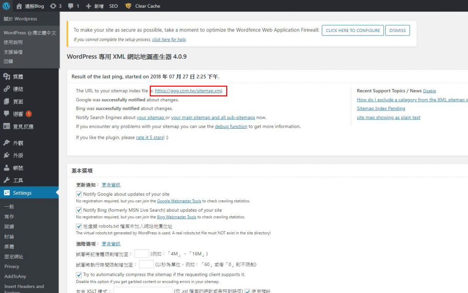Select 關於 Wordpress menu entry
Viewport: 468px width, 293px height.
[20, 19]
